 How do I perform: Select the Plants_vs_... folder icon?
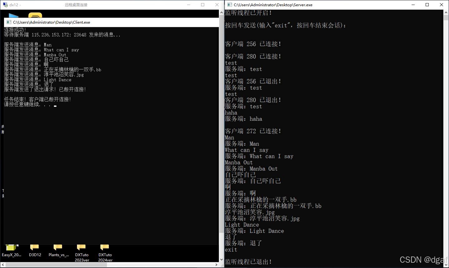click(x=59, y=251)
